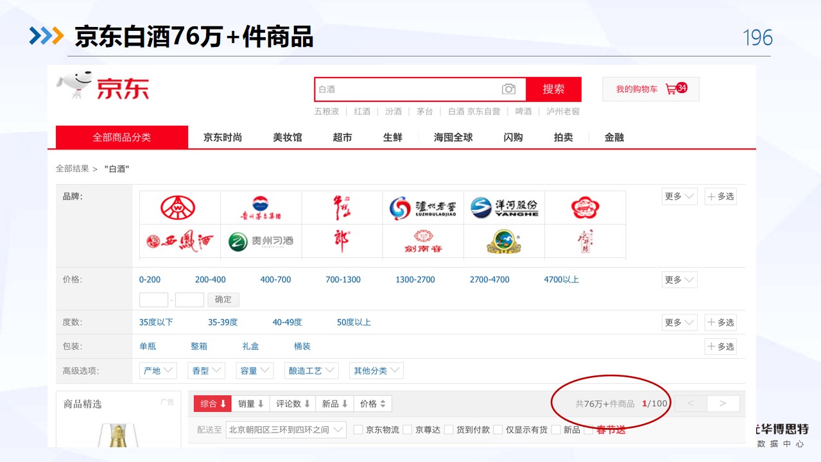Image resolution: width=821 pixels, height=462 pixels.
Task: Select the 洋河股份 brand logo
Action: tap(504, 208)
